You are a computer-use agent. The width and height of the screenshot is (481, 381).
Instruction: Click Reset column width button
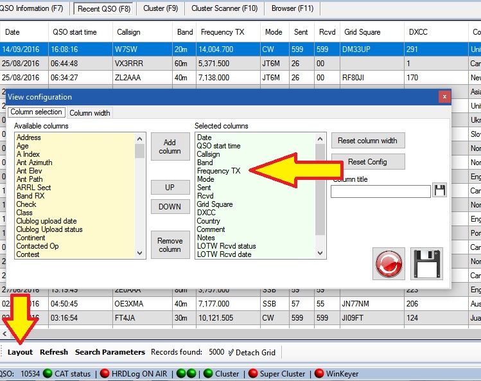(368, 141)
